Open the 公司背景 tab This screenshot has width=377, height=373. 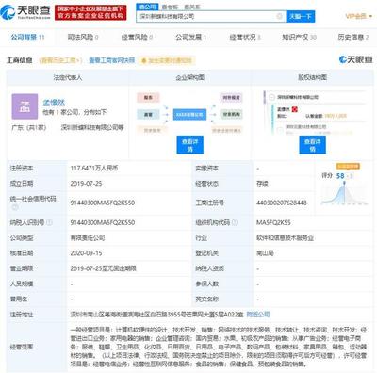27,37
